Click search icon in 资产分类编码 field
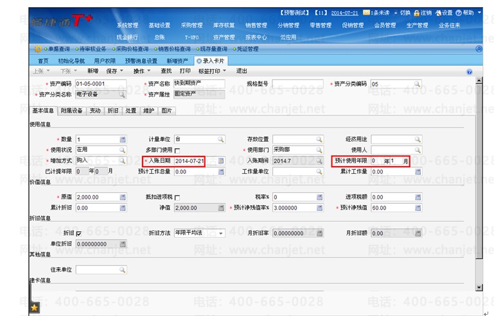 (x=417, y=84)
